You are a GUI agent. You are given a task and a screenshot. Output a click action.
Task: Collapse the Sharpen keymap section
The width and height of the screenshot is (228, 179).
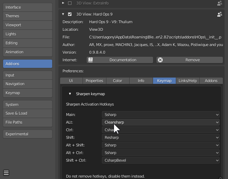coord(70,94)
